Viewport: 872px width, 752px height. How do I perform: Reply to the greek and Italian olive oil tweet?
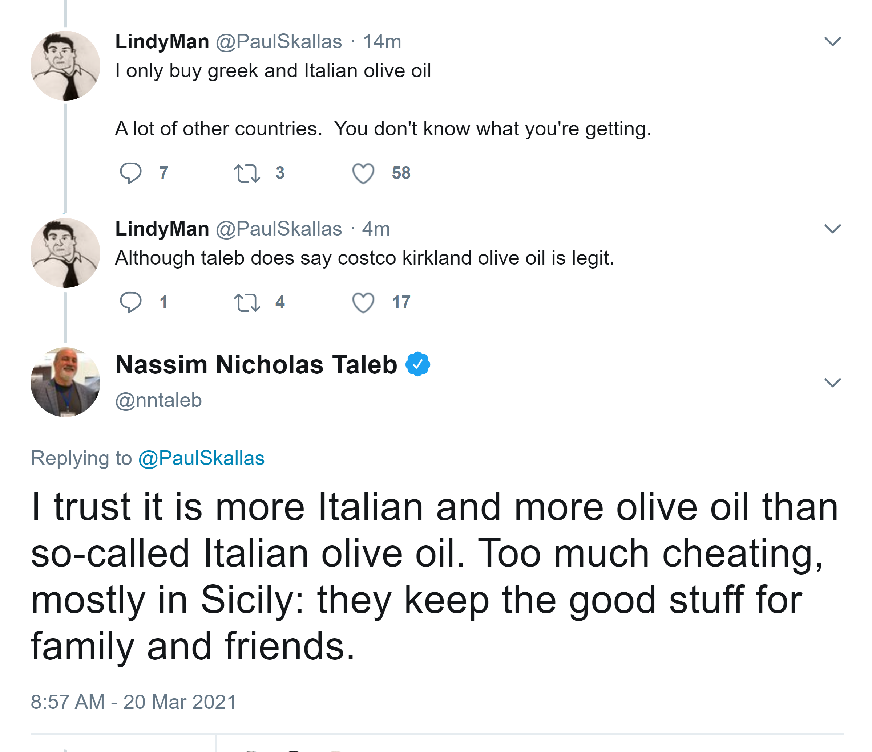[x=130, y=173]
